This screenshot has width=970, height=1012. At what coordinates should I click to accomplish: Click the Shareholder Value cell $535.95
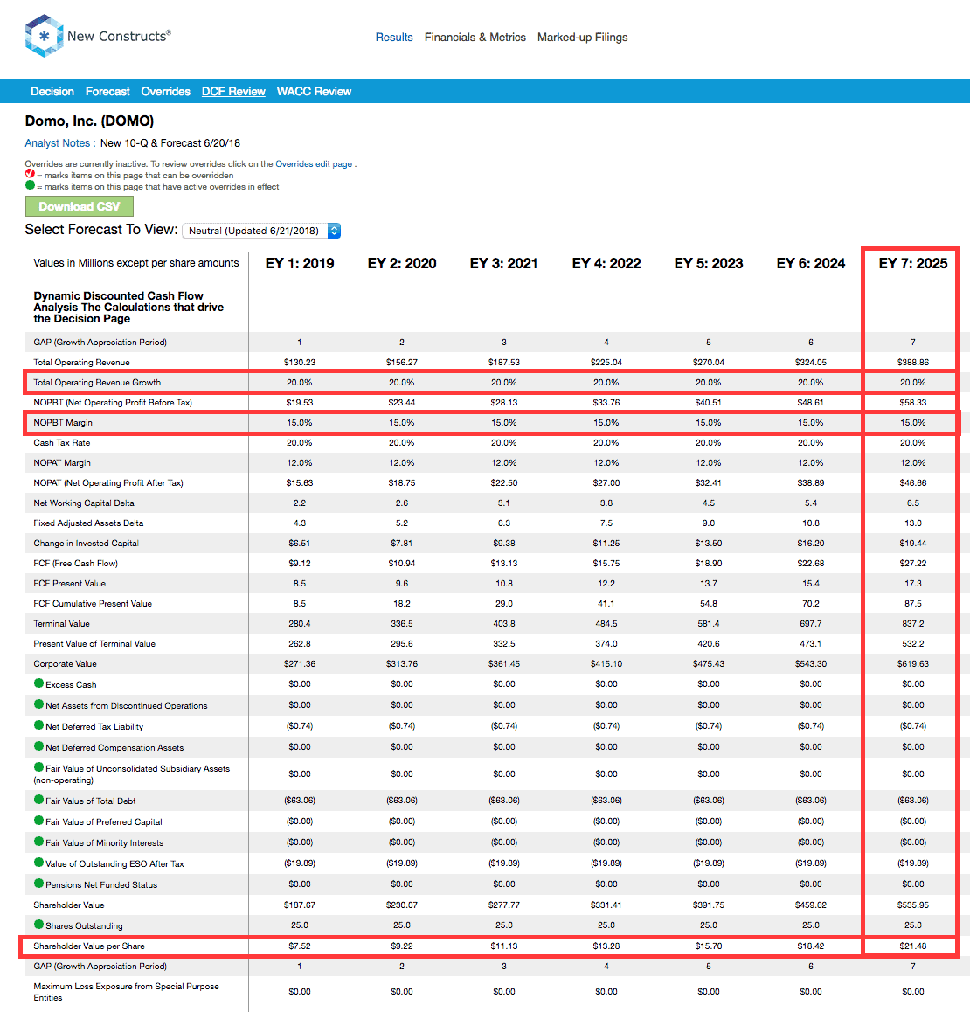[913, 905]
